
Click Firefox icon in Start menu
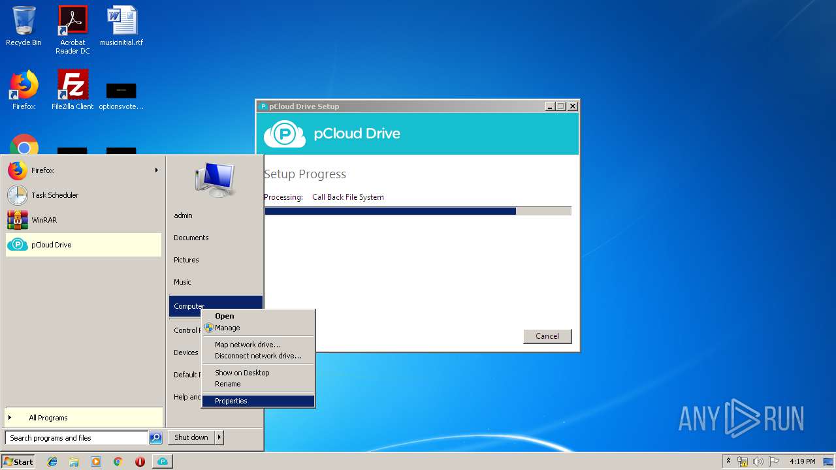point(18,170)
